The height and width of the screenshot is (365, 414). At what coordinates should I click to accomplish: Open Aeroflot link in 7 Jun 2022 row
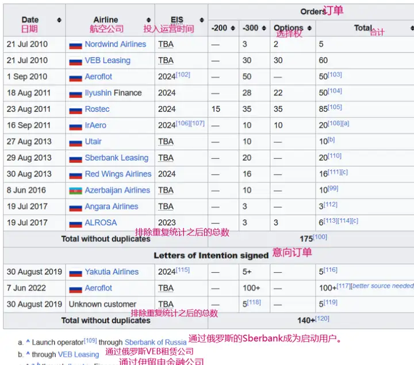coord(98,288)
